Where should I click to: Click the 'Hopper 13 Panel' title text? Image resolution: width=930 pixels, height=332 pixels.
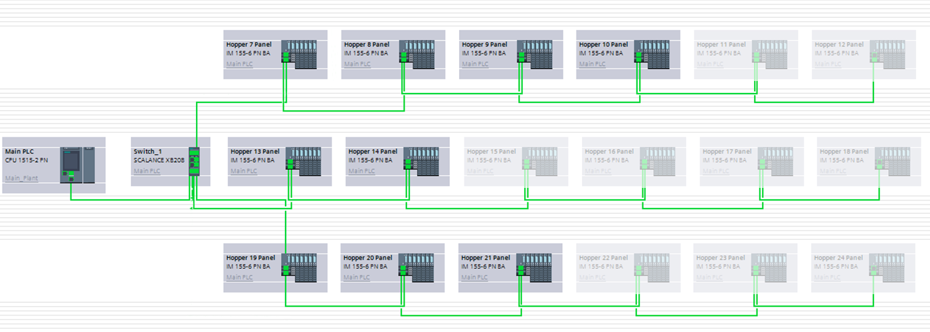(x=255, y=151)
